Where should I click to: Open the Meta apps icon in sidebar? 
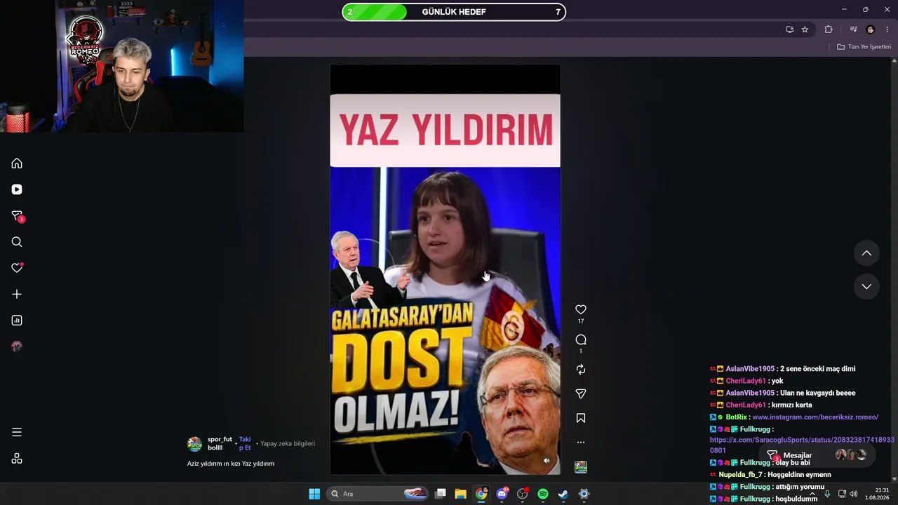(17, 459)
